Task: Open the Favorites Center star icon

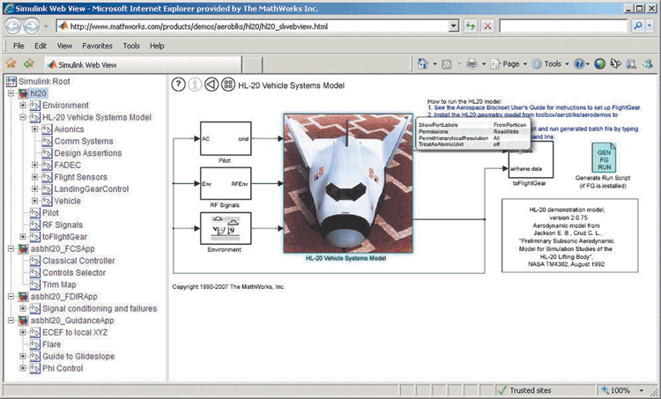Action: [x=11, y=63]
